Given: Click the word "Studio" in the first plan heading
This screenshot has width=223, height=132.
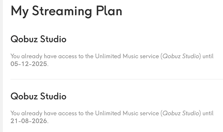Looking at the screenshot, I should [53, 39].
